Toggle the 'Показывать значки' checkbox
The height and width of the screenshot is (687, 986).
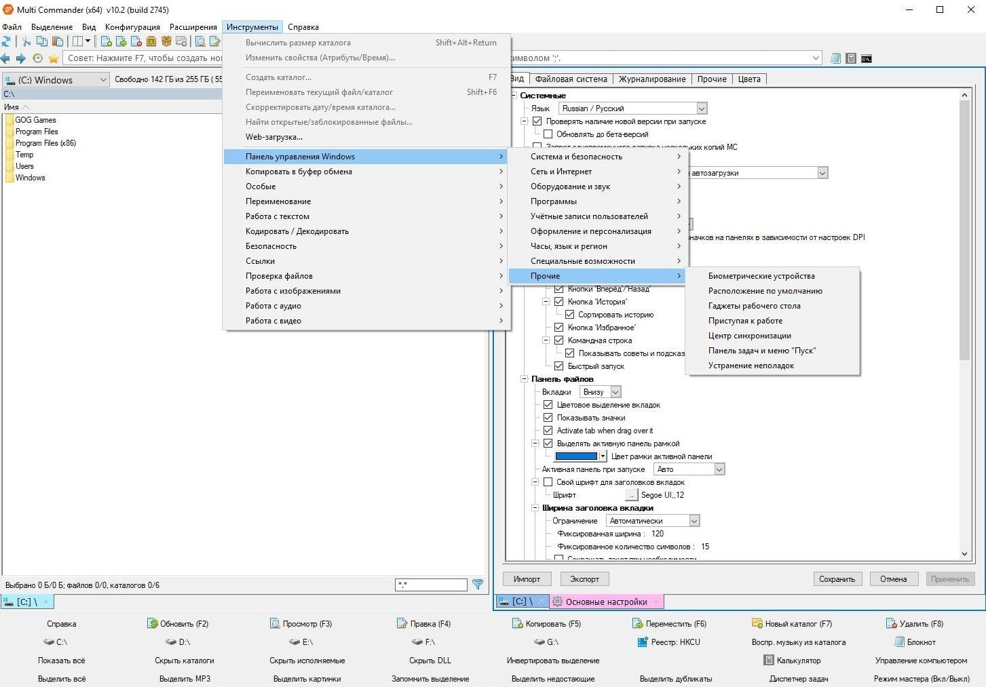click(x=548, y=418)
